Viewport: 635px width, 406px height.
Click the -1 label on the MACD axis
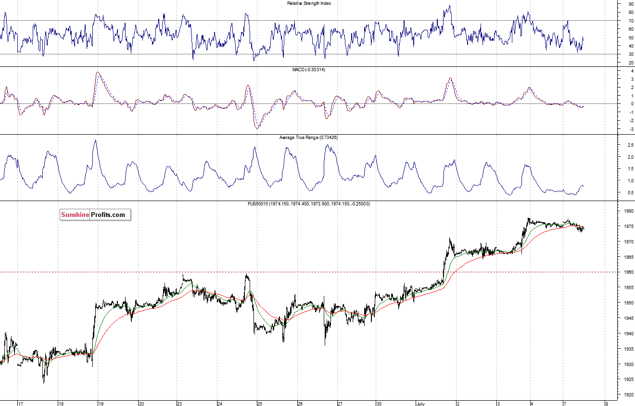click(x=631, y=113)
